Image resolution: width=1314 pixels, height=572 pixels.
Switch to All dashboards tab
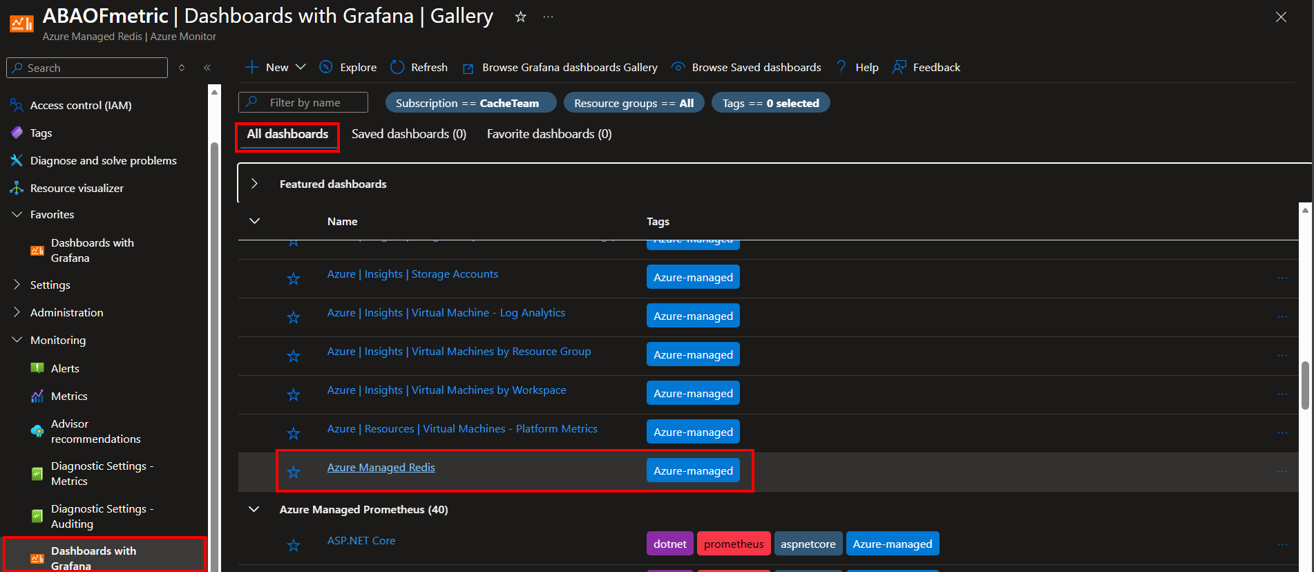[287, 134]
